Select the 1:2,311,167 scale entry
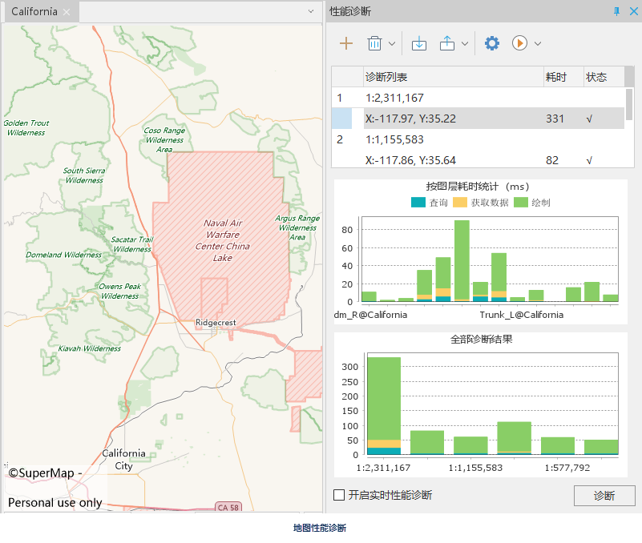 [x=394, y=98]
